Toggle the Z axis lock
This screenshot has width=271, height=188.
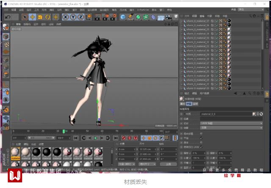(x=80, y=17)
